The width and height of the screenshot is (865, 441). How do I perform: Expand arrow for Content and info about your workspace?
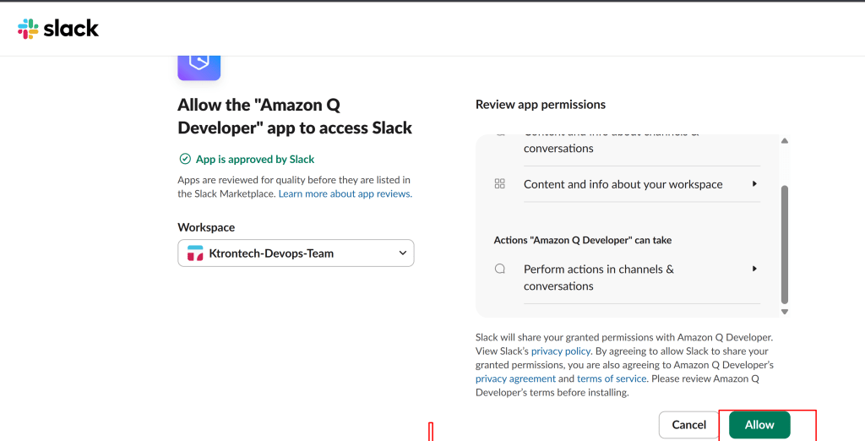[754, 183]
